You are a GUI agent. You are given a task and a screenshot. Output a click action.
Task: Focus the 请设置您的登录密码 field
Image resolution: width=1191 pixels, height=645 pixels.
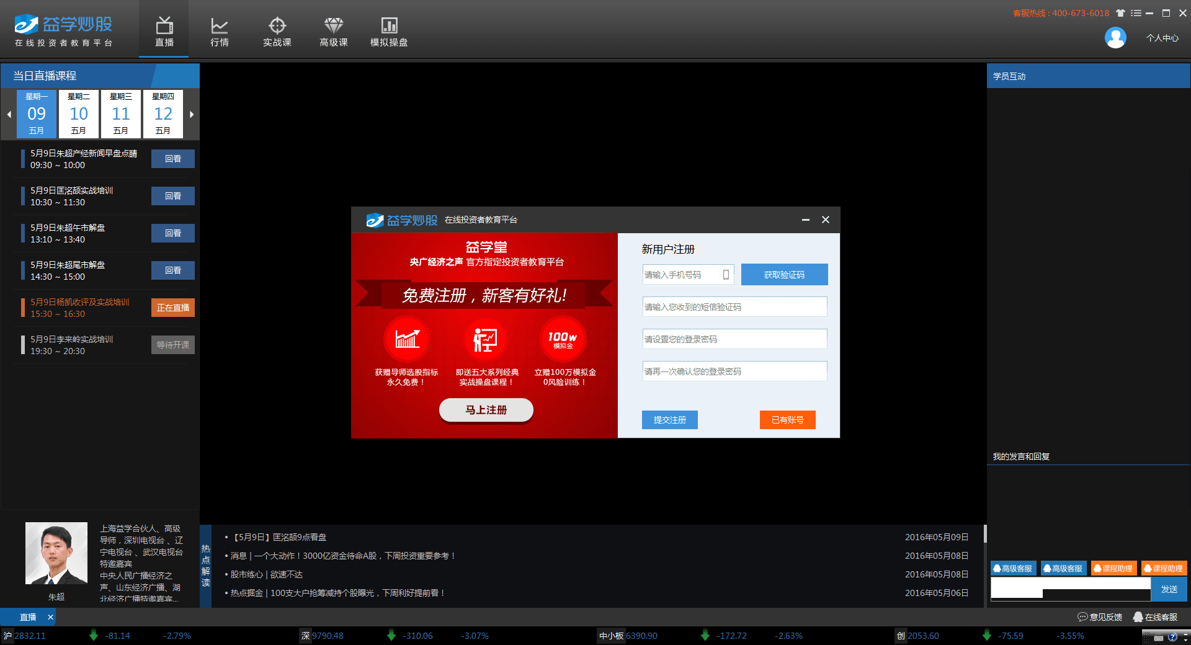click(734, 339)
